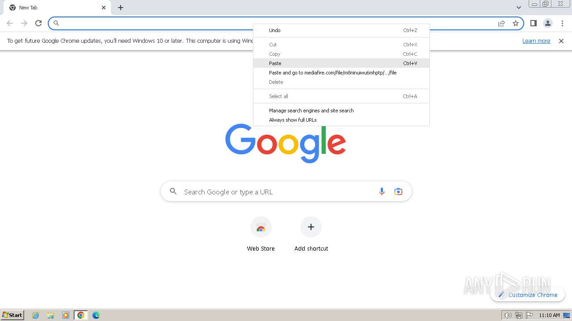Search by image with Lens icon
The image size is (572, 321).
398,192
